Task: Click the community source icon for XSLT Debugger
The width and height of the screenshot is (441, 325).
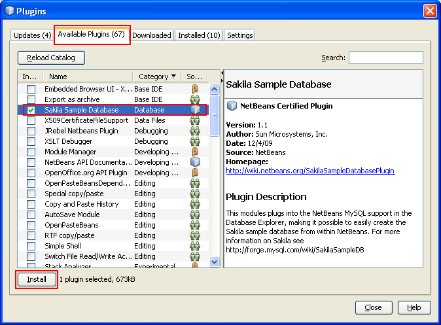Action: pos(194,141)
